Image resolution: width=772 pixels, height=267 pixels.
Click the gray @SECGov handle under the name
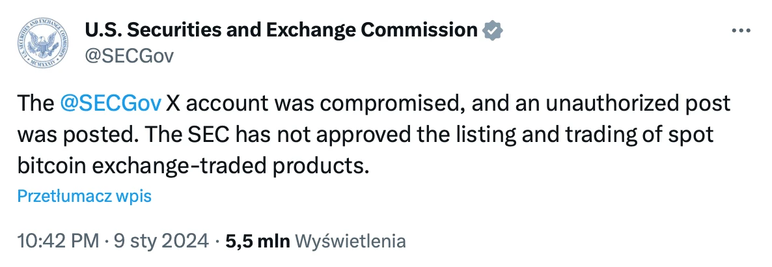[x=130, y=56]
